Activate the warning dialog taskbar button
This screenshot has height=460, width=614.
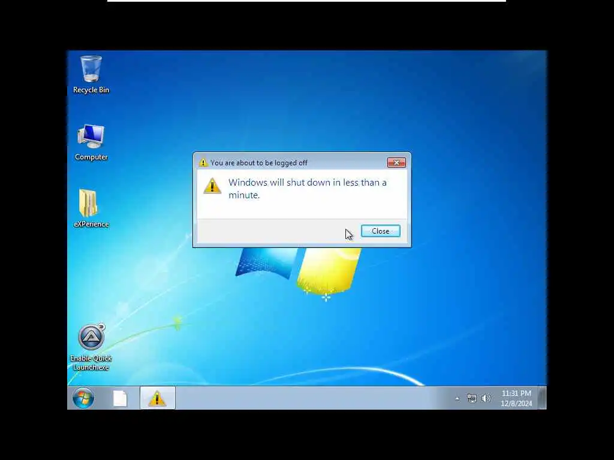point(158,398)
